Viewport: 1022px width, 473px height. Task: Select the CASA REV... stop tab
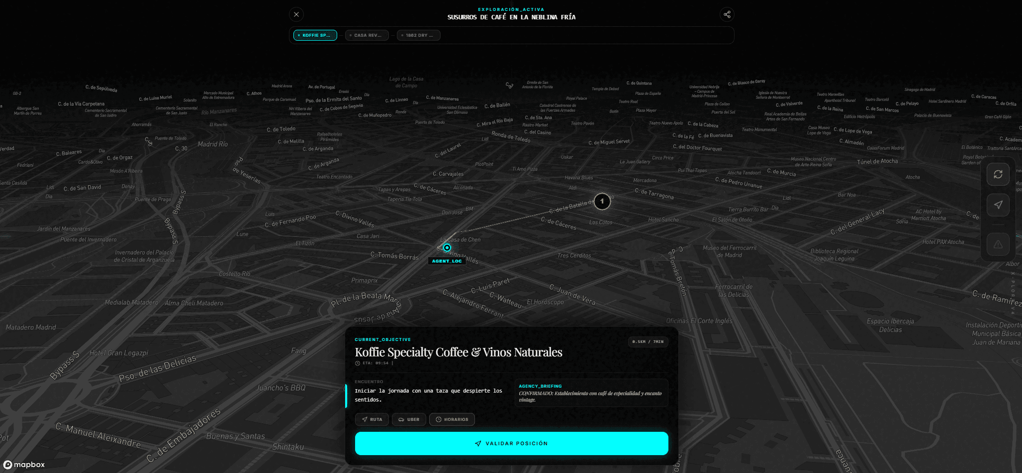click(368, 35)
